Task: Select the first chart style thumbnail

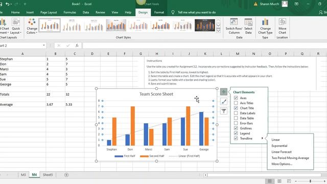Action: pos(50,25)
